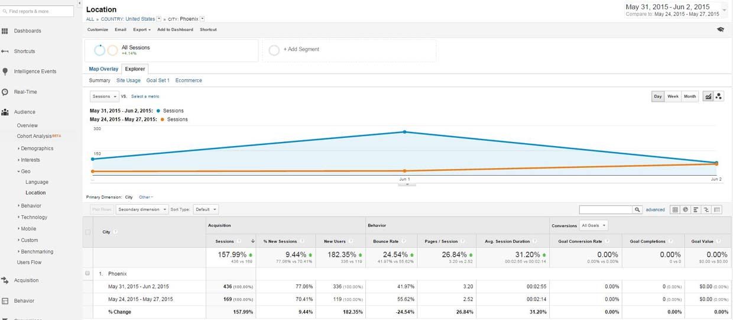The height and width of the screenshot is (320, 733).
Task: Open Real-Time clock icon in sidebar
Action: coord(5,92)
